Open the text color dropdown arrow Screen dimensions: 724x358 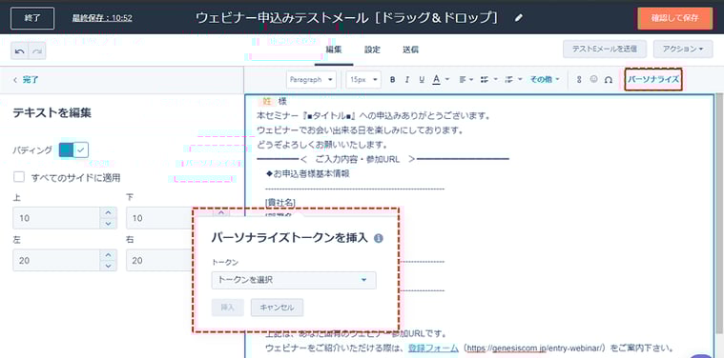coord(447,80)
